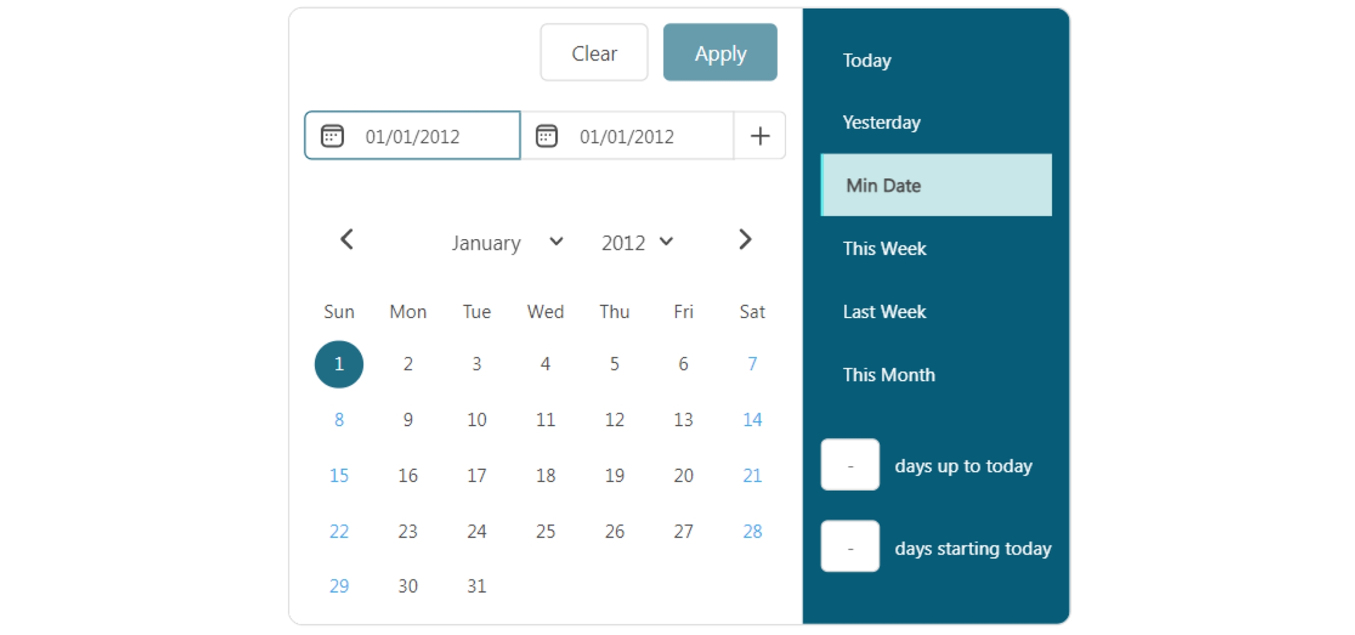Select the Today preset

(867, 61)
